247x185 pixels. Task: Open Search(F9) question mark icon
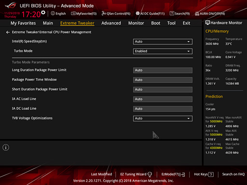click(x=172, y=13)
